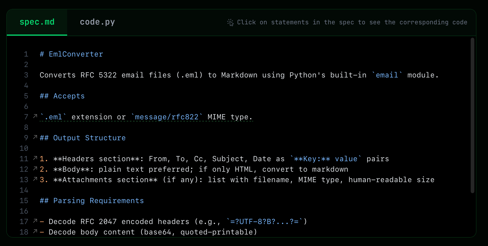Click the '## Output Structure' heading statement
The image size is (488, 246).
point(83,138)
